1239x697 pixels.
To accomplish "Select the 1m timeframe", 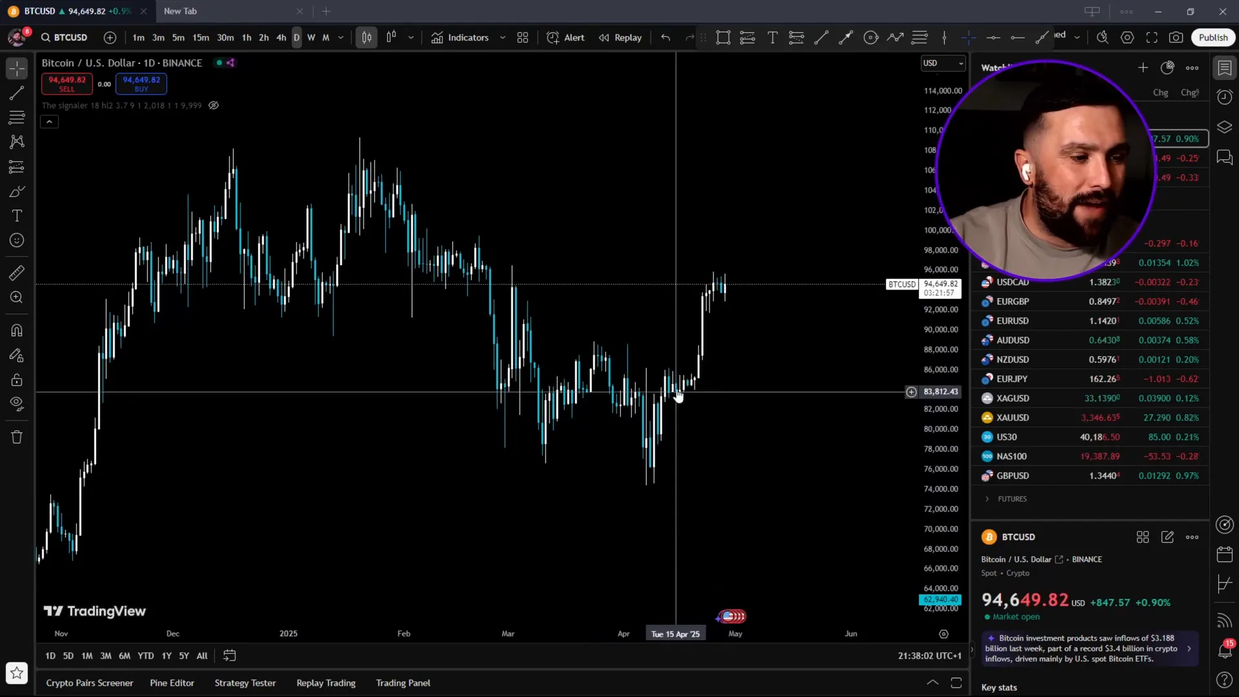I will point(138,37).
